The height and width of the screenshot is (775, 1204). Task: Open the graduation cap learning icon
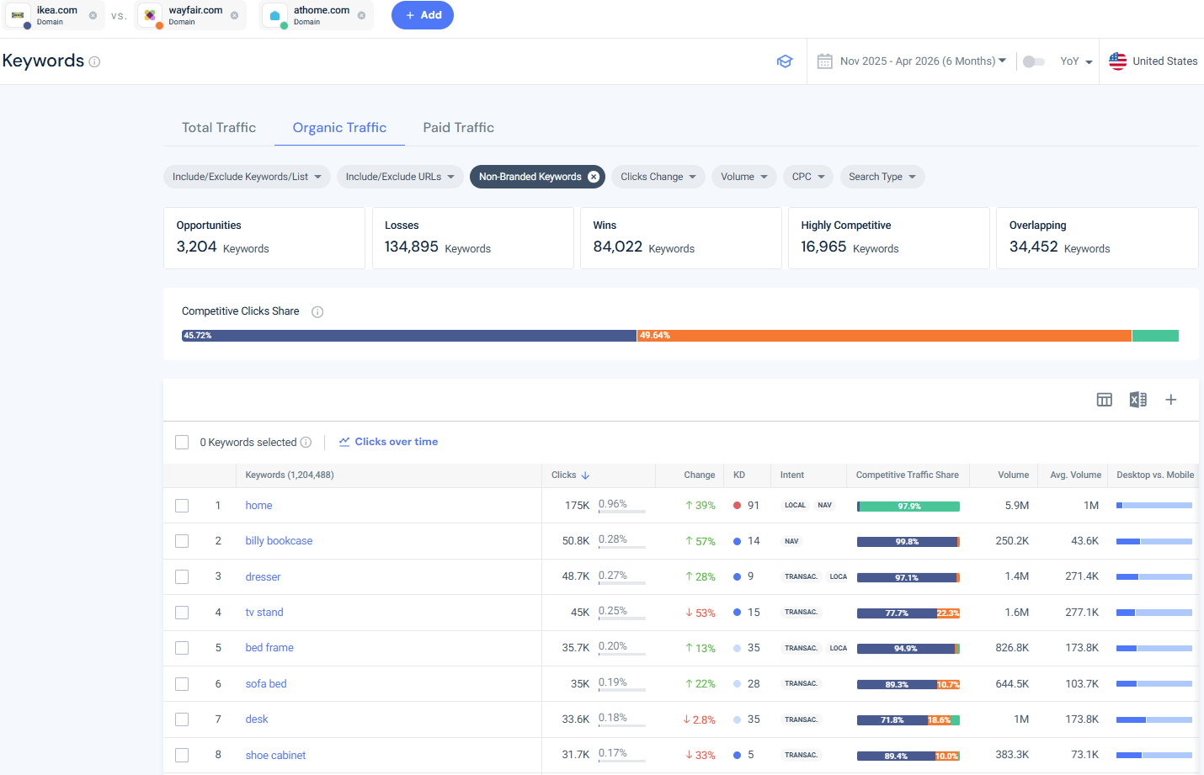(x=785, y=61)
